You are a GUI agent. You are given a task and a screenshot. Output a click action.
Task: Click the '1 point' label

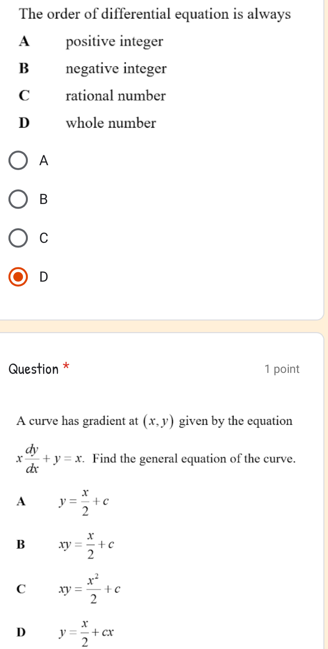click(x=282, y=369)
